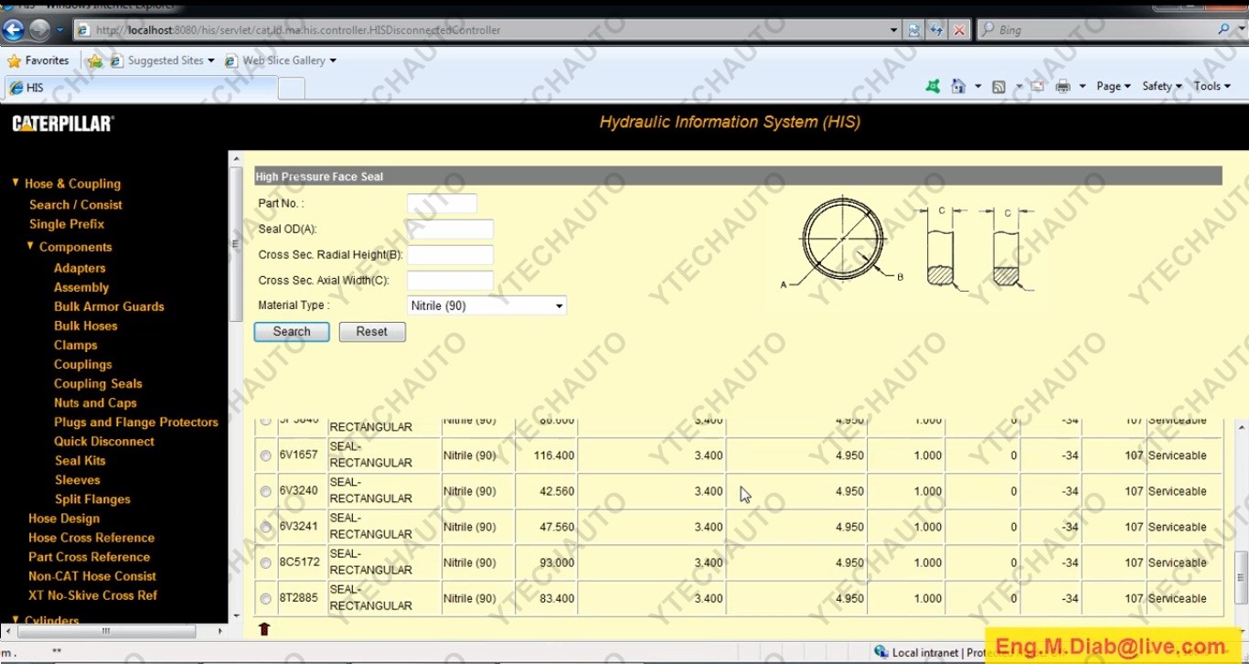
Task: Click the Add to Favorites Bar icon
Action: point(95,60)
